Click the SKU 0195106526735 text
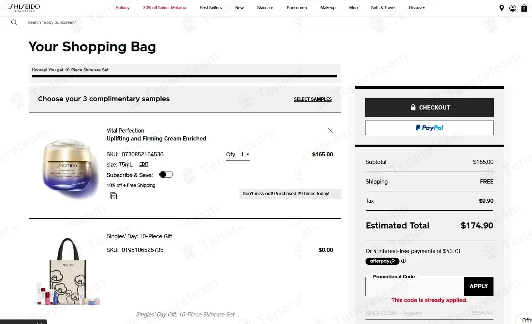 [x=135, y=250]
